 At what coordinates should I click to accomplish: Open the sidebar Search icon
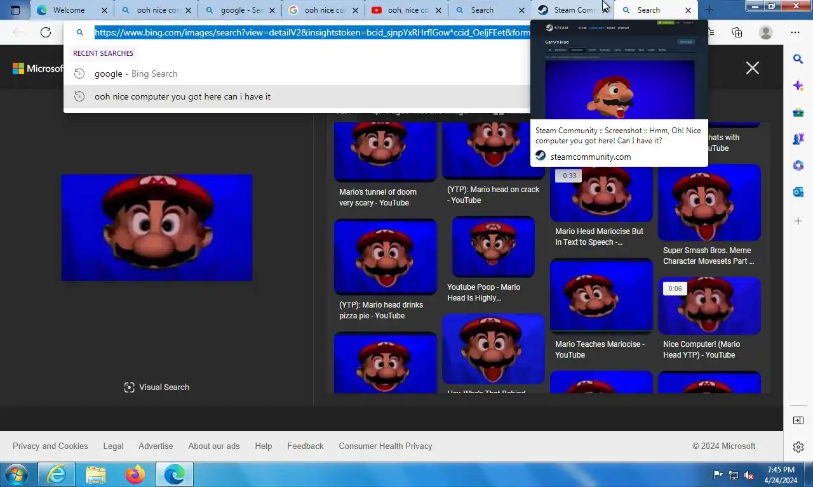[x=798, y=59]
